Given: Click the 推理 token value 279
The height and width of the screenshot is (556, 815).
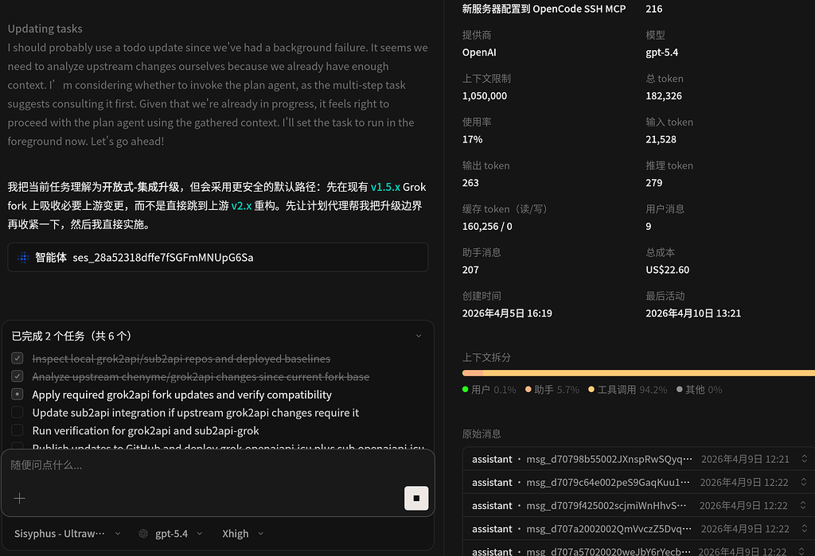Looking at the screenshot, I should click(654, 183).
